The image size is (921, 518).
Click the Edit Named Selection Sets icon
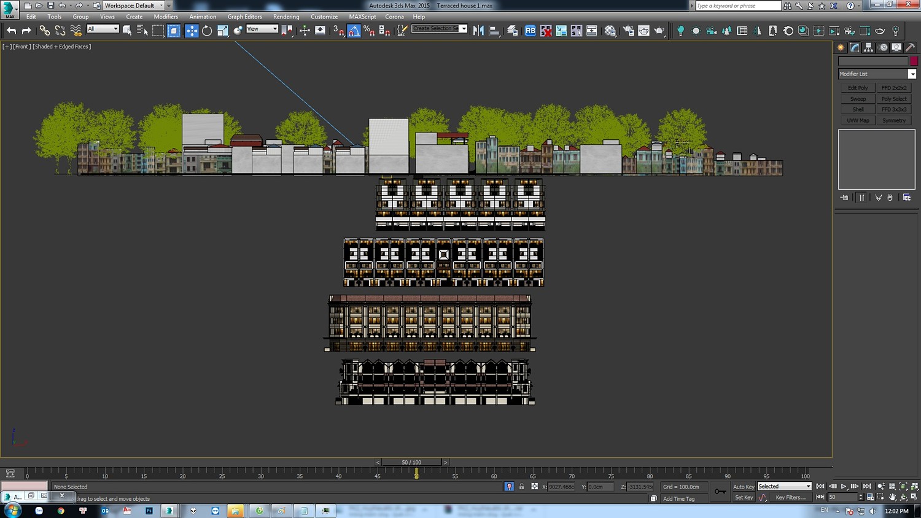pyautogui.click(x=402, y=30)
